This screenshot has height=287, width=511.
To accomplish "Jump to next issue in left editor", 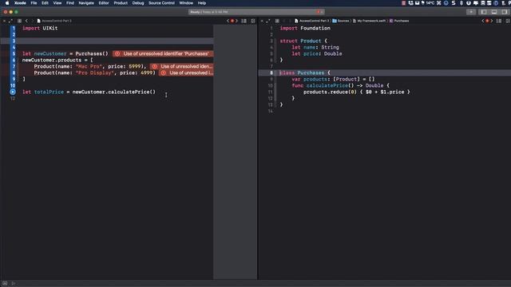I will [x=236, y=21].
